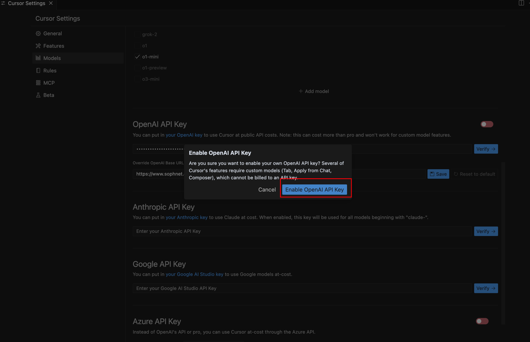
Task: Click the settings sliders icon on Cursor Settings tab
Action: coord(3,3)
